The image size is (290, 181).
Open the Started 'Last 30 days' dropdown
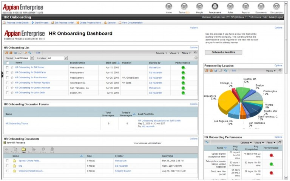pyautogui.click(x=24, y=58)
